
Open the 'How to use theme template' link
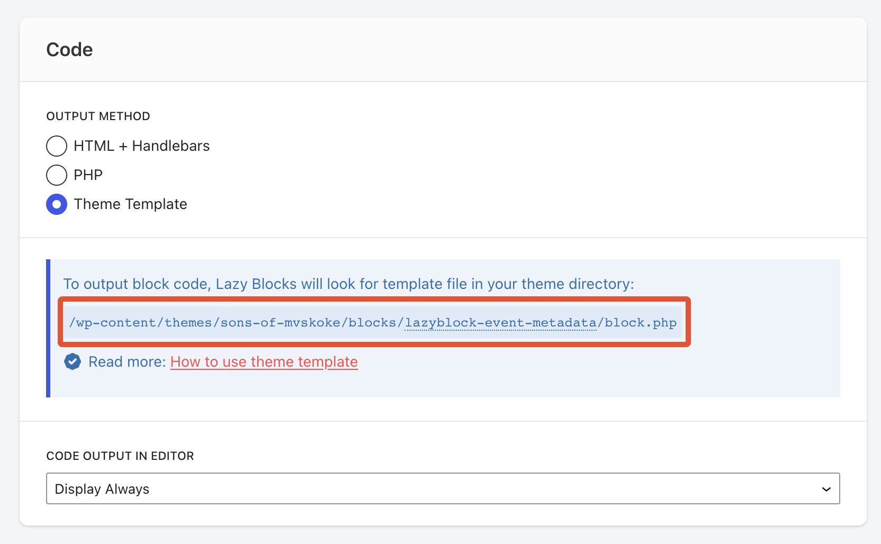[264, 362]
